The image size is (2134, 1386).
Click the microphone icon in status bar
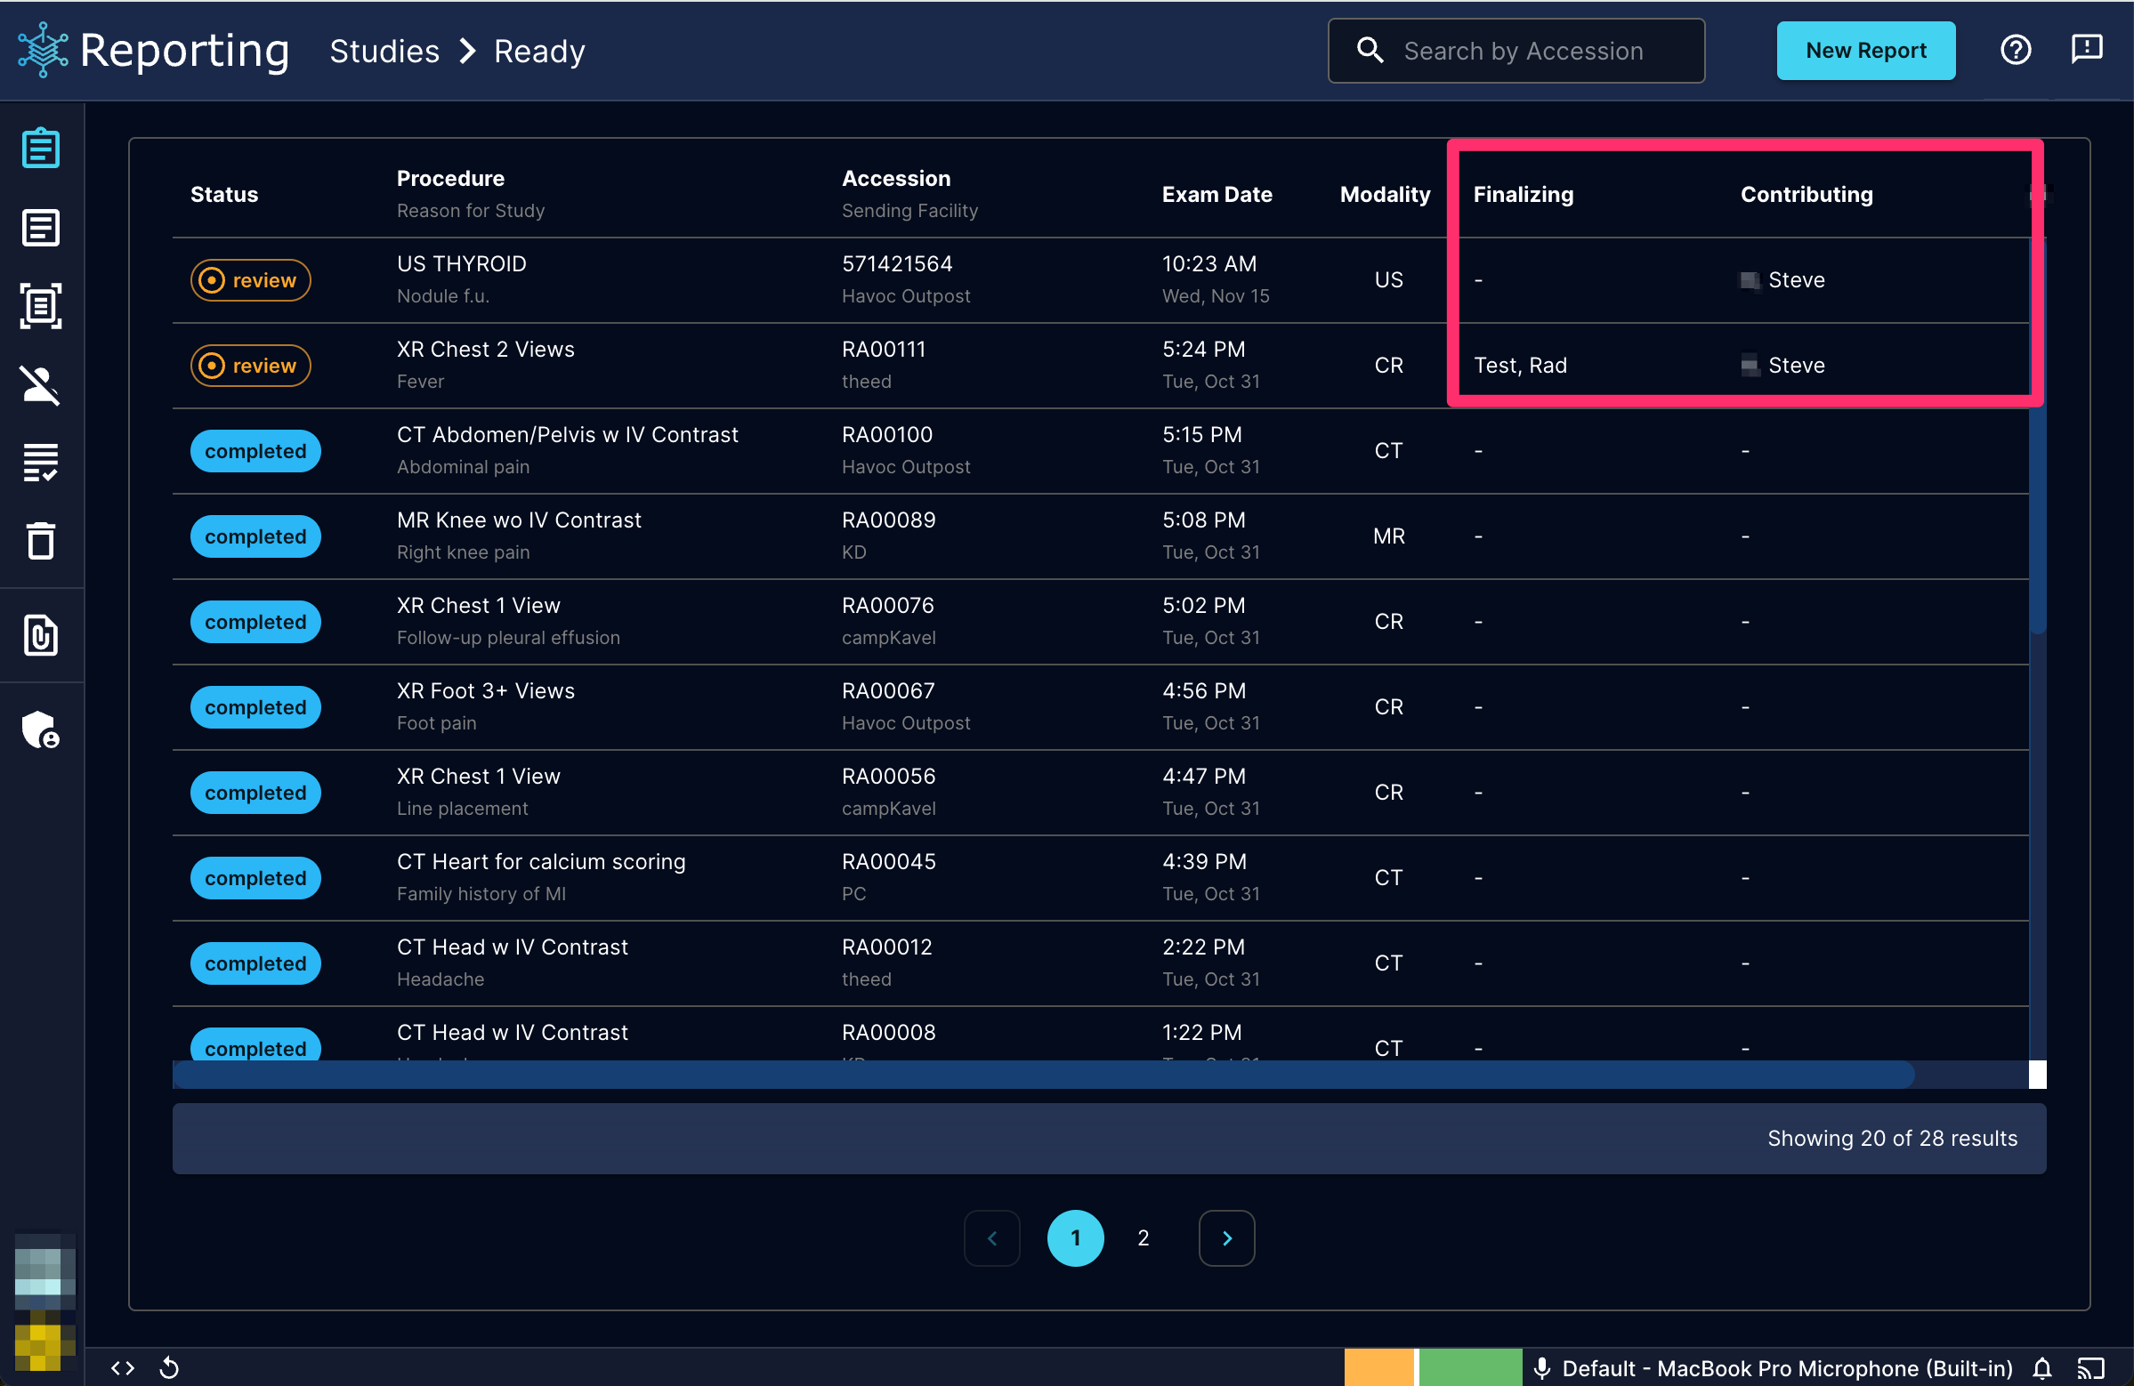tap(1542, 1368)
